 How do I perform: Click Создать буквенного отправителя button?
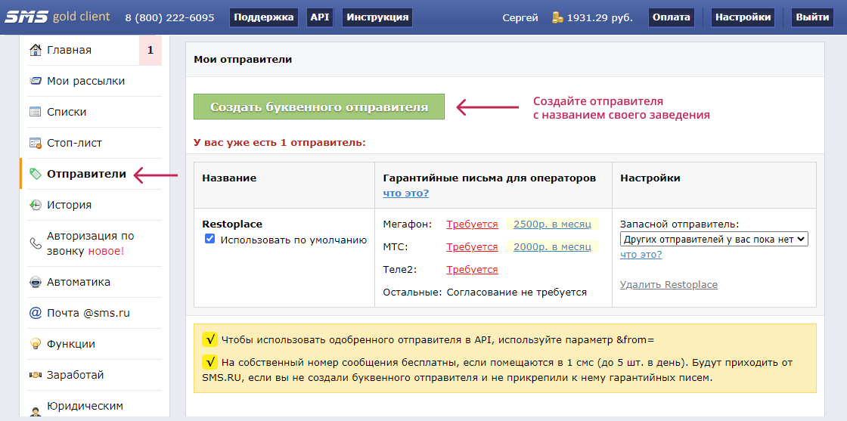(318, 107)
